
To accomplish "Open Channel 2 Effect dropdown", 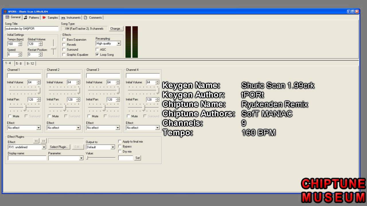I will pos(78,128).
